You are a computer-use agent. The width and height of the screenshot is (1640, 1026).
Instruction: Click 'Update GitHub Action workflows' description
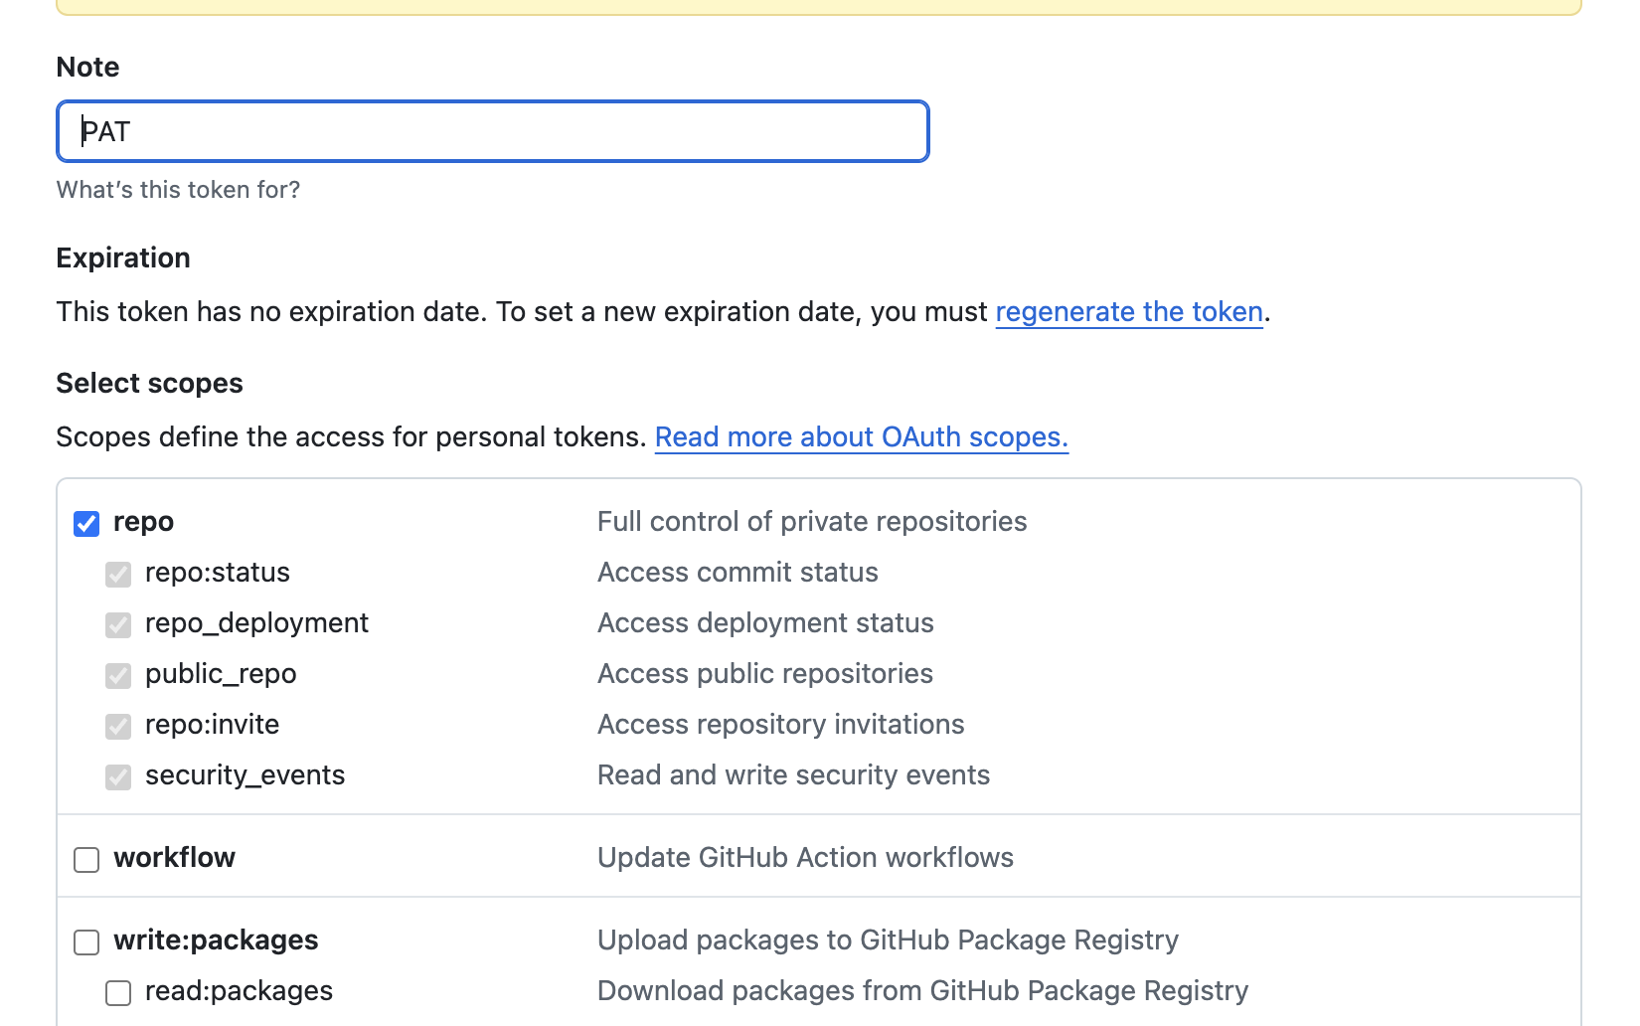tap(805, 858)
